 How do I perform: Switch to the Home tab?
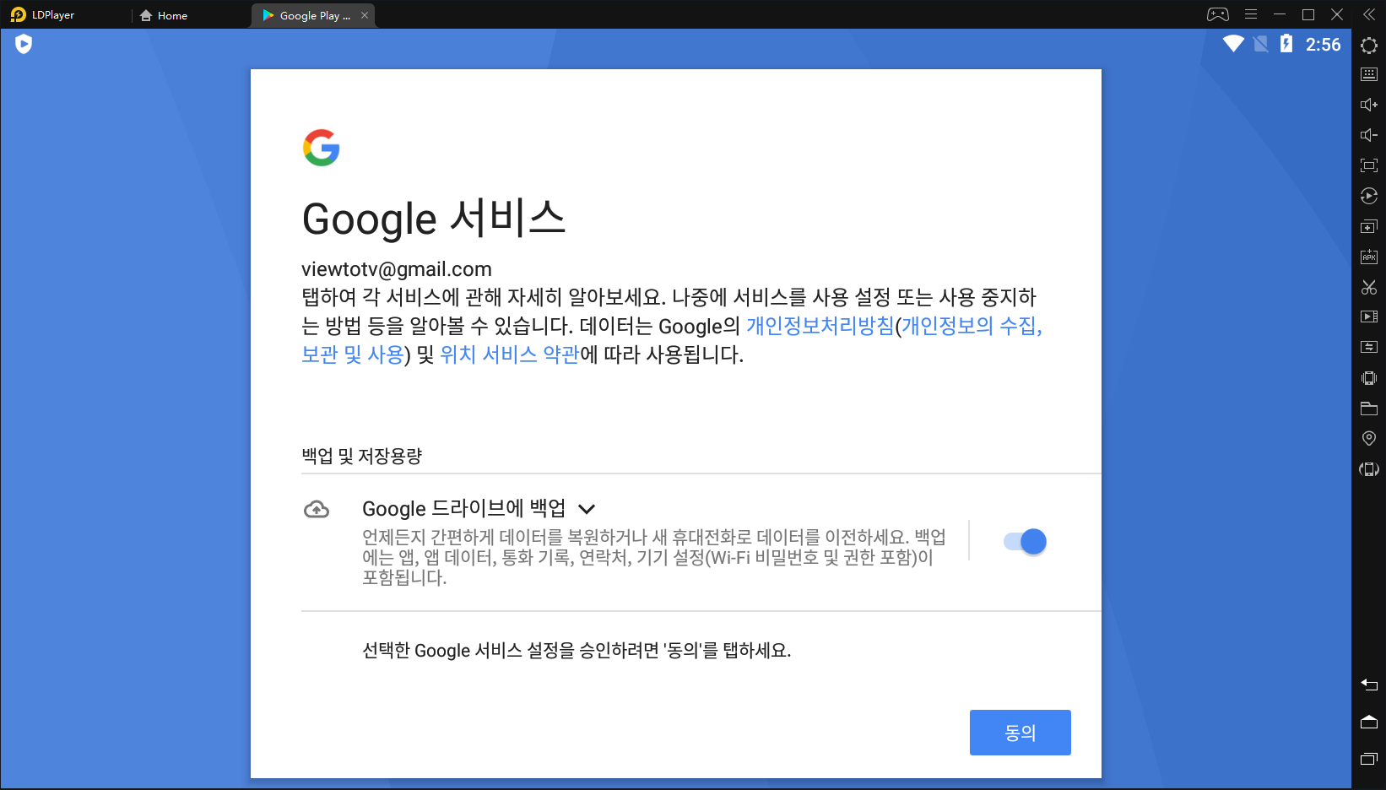(164, 15)
